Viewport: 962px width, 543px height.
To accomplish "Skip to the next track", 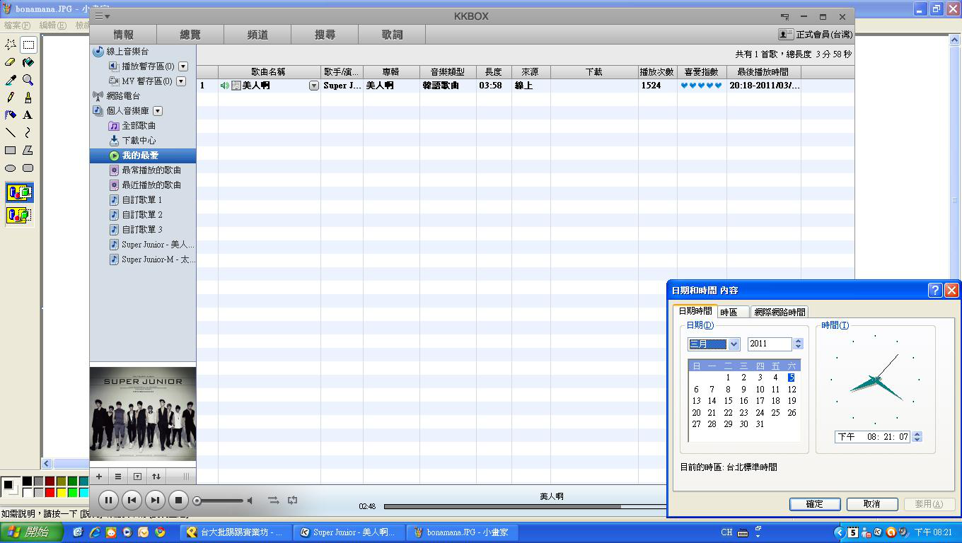I will (155, 500).
